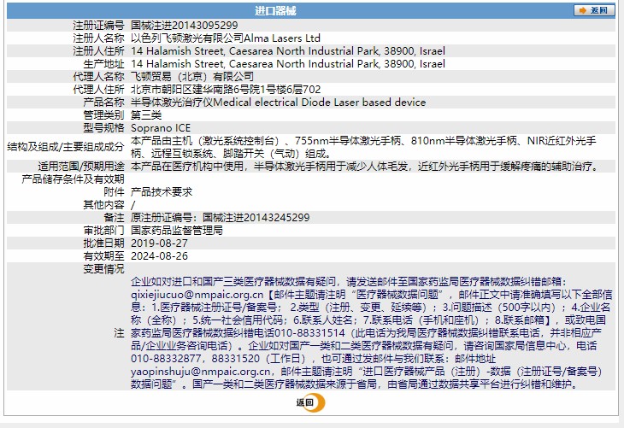The image size is (624, 428).
Task: Click the 产品储存条件及有效期 label
Action: [73, 179]
